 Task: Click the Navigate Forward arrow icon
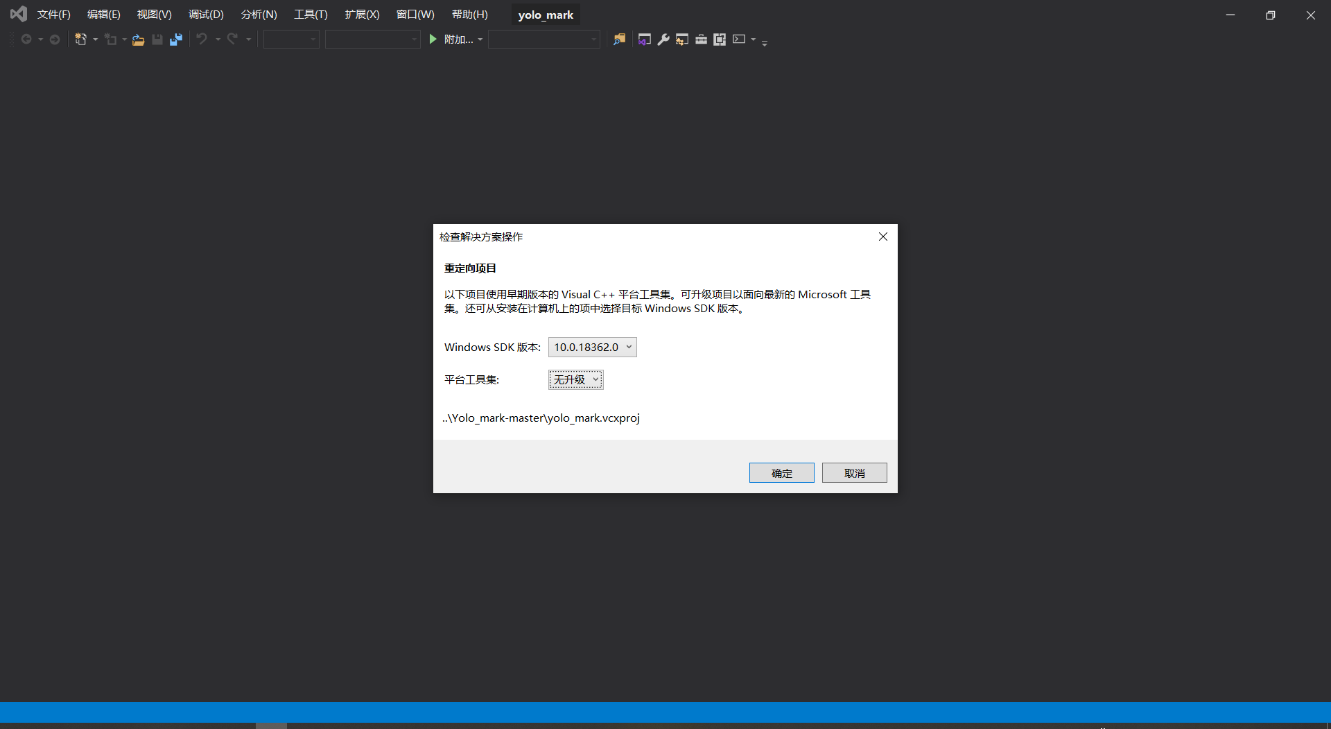point(54,40)
